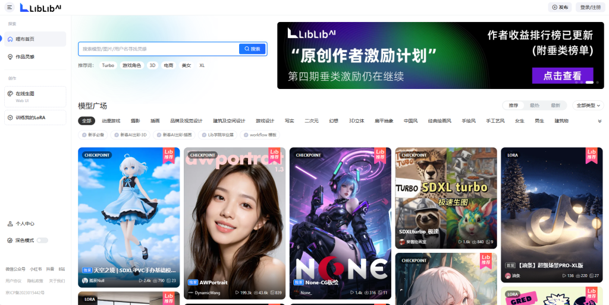Open the AWPortrait model card
This screenshot has height=305, width=609.
pyautogui.click(x=234, y=223)
